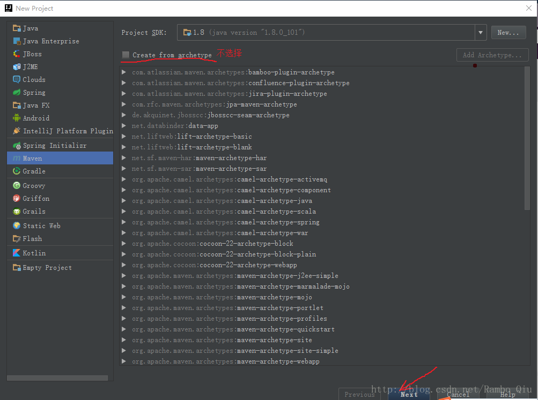Click the New... SDK button
This screenshot has width=538, height=400.
(508, 33)
